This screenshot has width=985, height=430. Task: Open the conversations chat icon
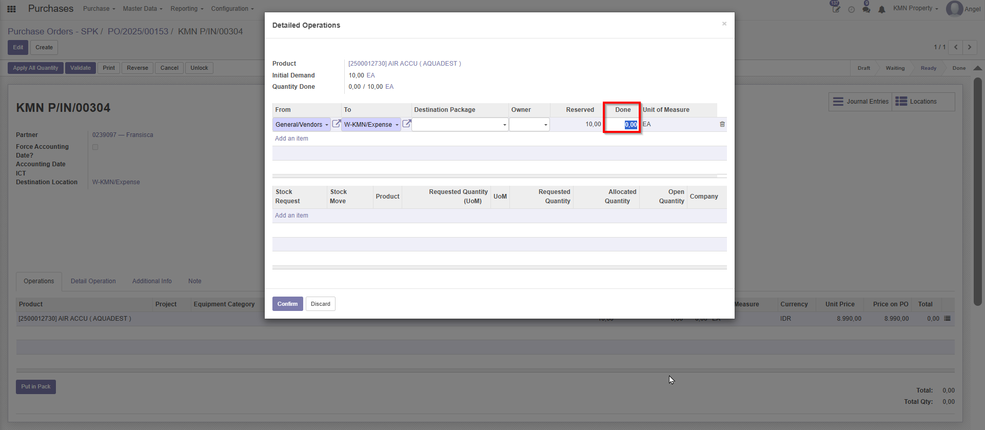coord(866,9)
